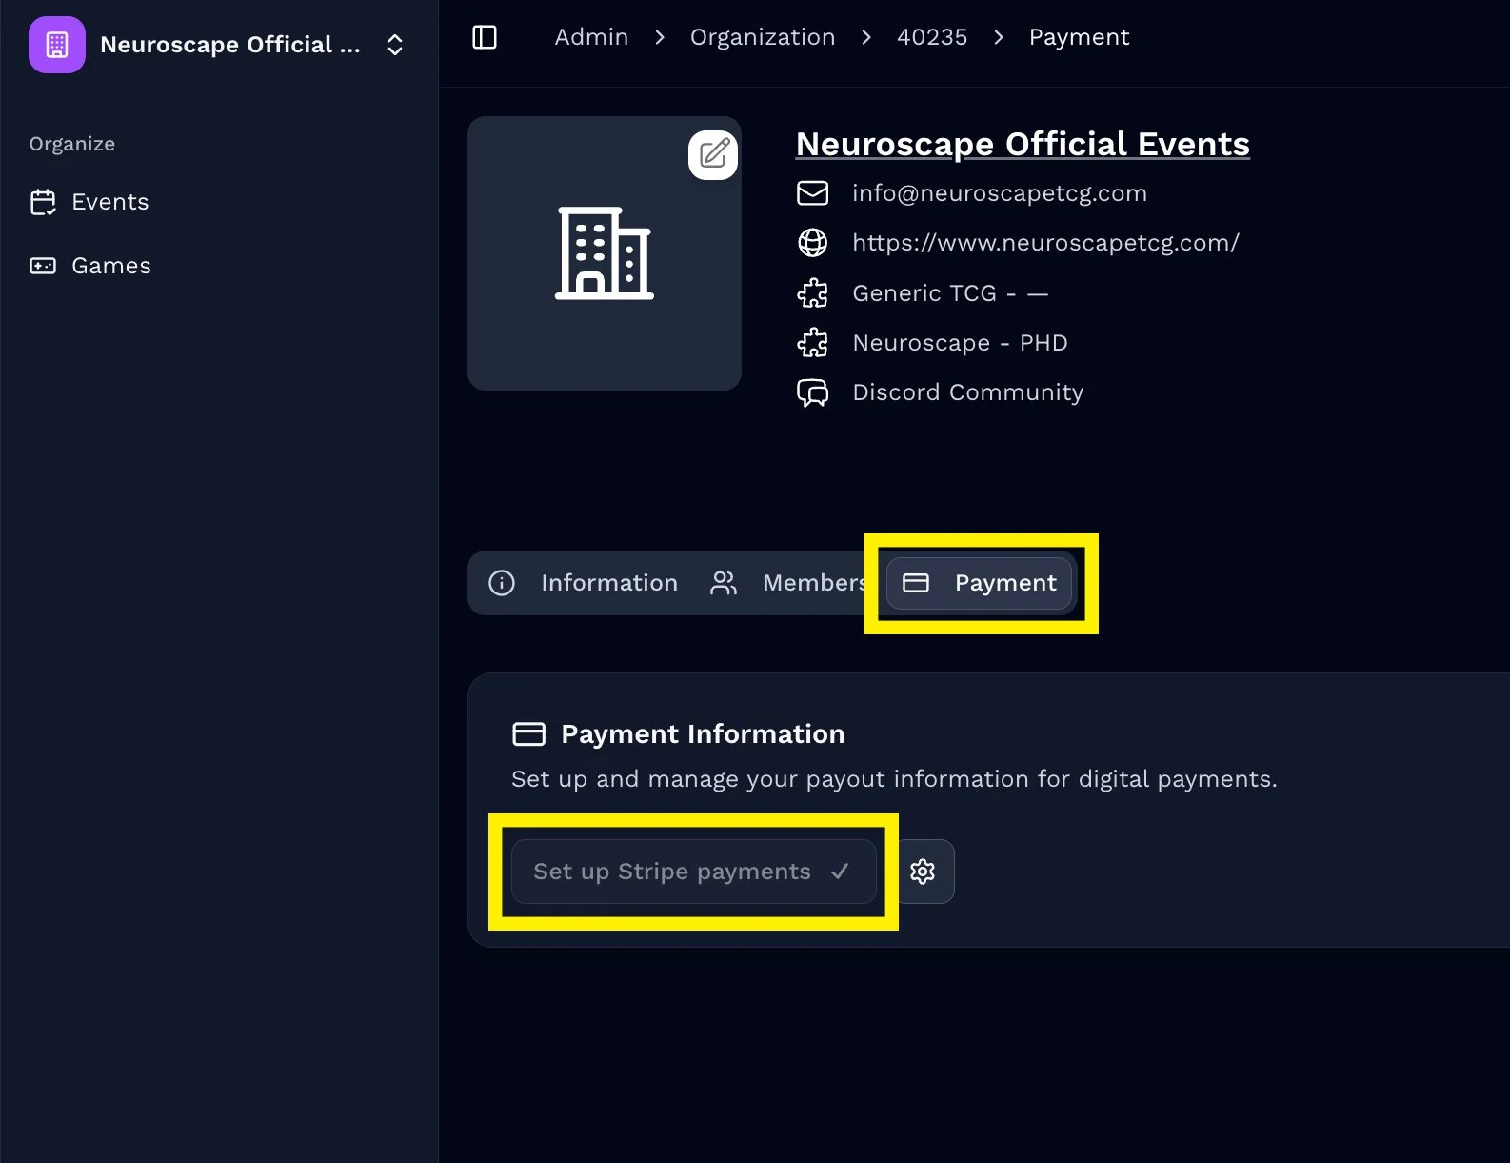Click the Events calendar icon
The image size is (1510, 1163).
pos(43,202)
